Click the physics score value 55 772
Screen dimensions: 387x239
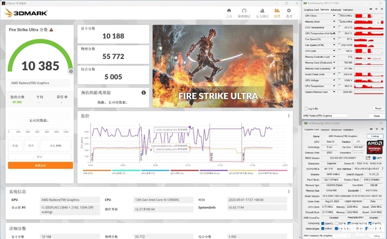click(x=113, y=56)
